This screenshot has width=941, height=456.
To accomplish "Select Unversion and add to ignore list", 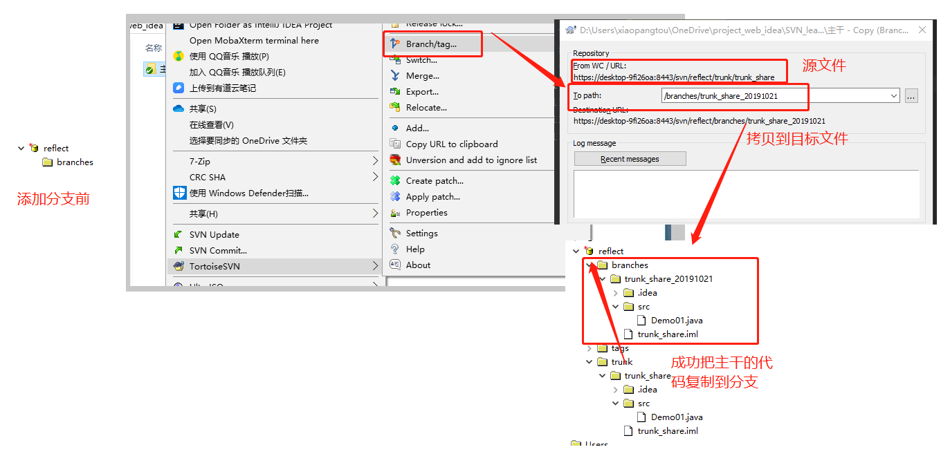I will tap(471, 160).
